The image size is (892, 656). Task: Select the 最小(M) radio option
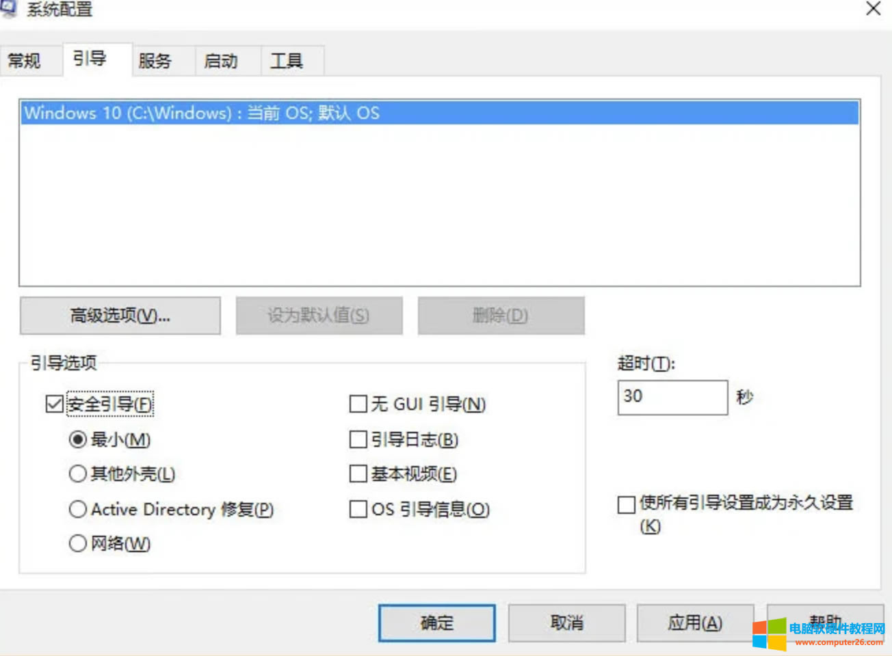(x=78, y=439)
